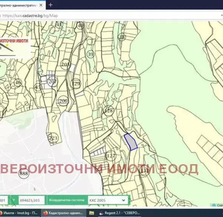
Task: Click district label 38 on the map
Action: (x=122, y=37)
